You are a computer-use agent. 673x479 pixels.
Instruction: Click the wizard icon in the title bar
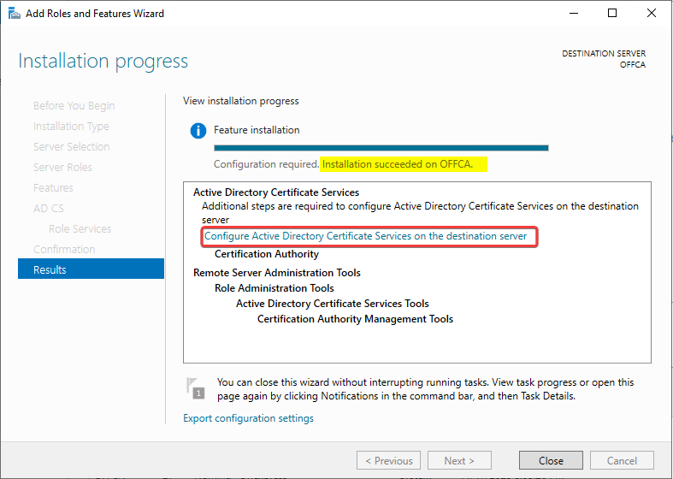point(15,14)
